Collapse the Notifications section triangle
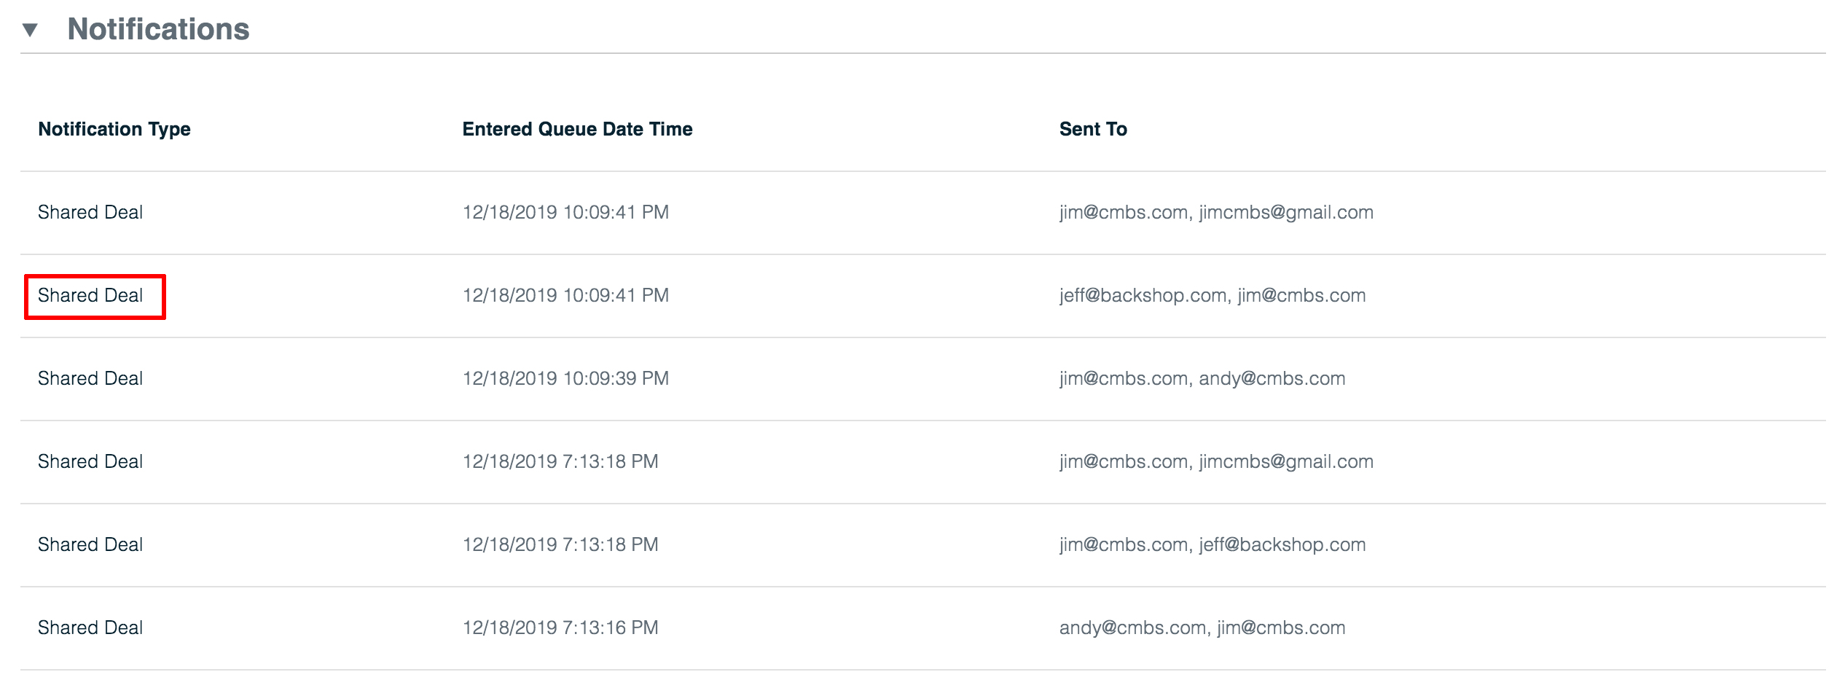 (30, 30)
